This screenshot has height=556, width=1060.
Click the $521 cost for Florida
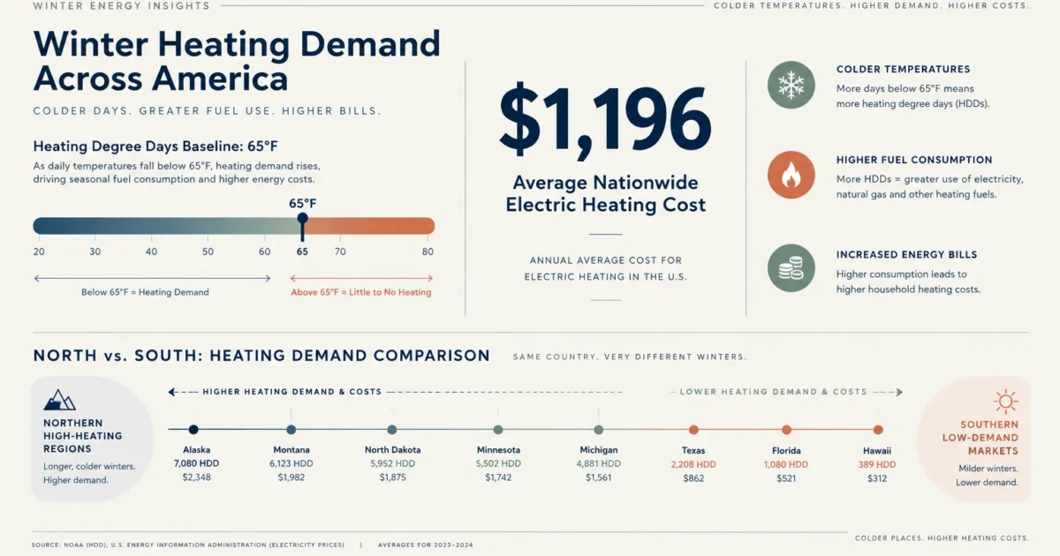point(786,478)
